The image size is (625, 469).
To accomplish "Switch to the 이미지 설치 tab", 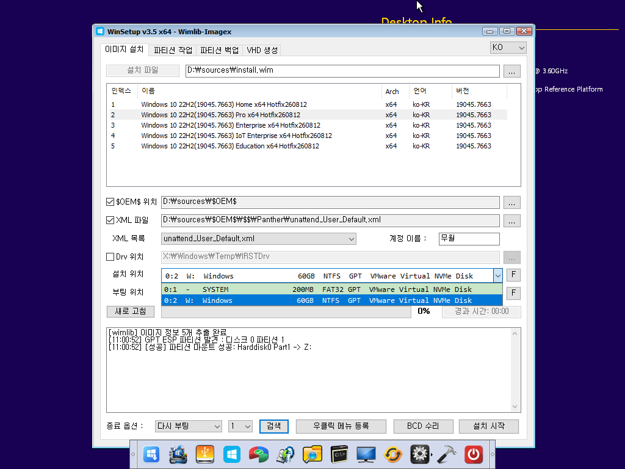I will point(124,49).
